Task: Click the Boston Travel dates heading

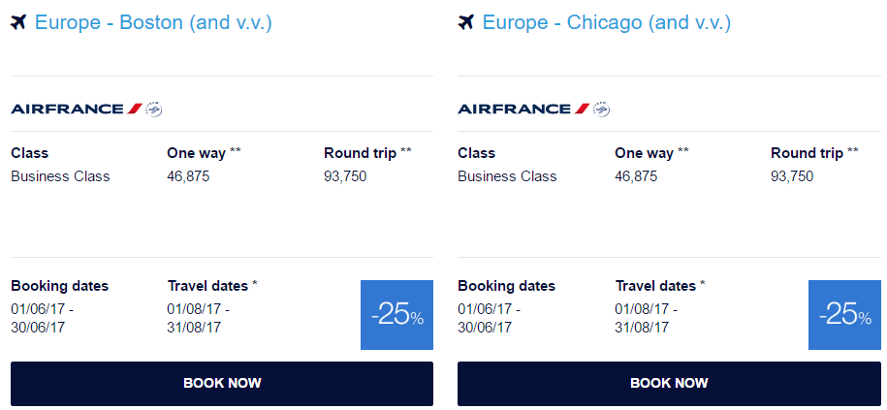Action: pos(212,286)
